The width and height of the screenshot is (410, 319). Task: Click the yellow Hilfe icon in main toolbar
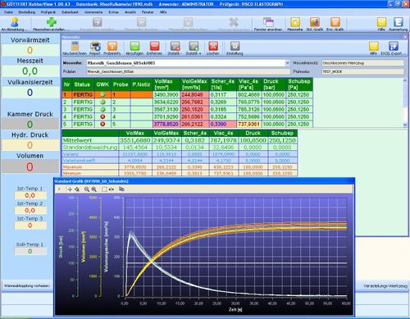click(x=381, y=22)
